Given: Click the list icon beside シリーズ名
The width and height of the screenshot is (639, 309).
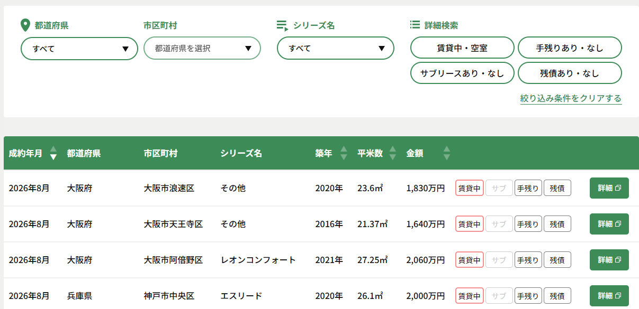Looking at the screenshot, I should click(x=282, y=26).
